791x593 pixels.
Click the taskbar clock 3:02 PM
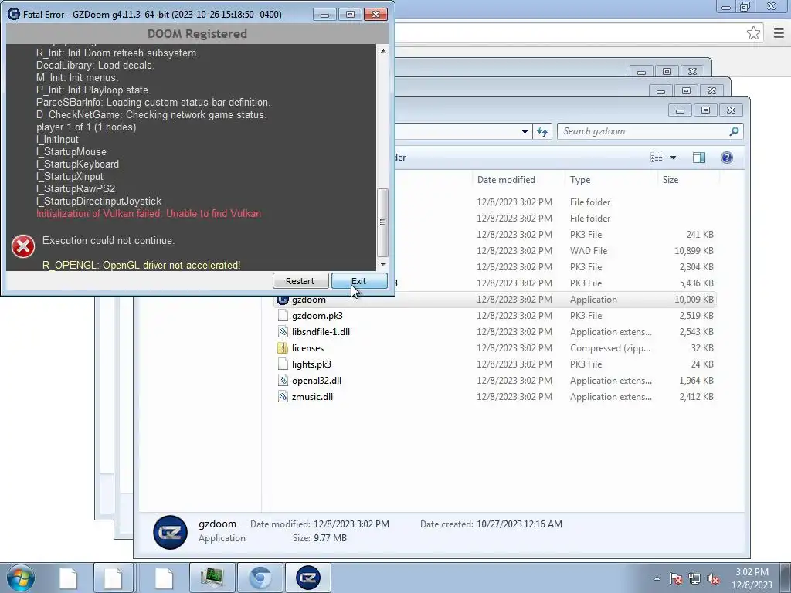(x=752, y=572)
